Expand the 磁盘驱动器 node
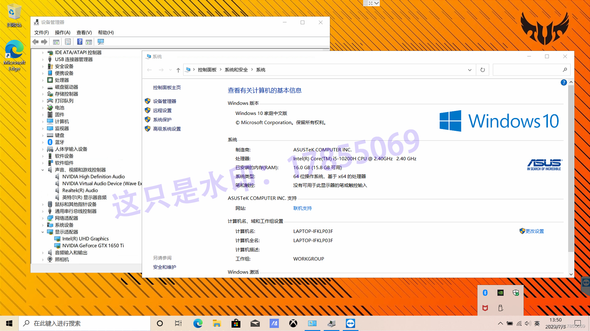Viewport: 590px width, 331px height. pyautogui.click(x=43, y=87)
